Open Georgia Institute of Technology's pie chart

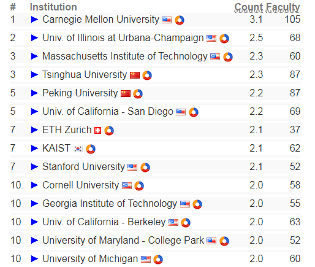197,204
